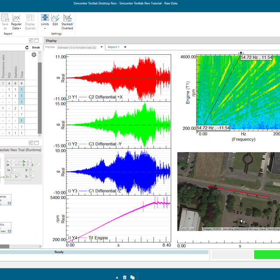Click the trash icon in bottom bar

pyautogui.click(x=125, y=277)
